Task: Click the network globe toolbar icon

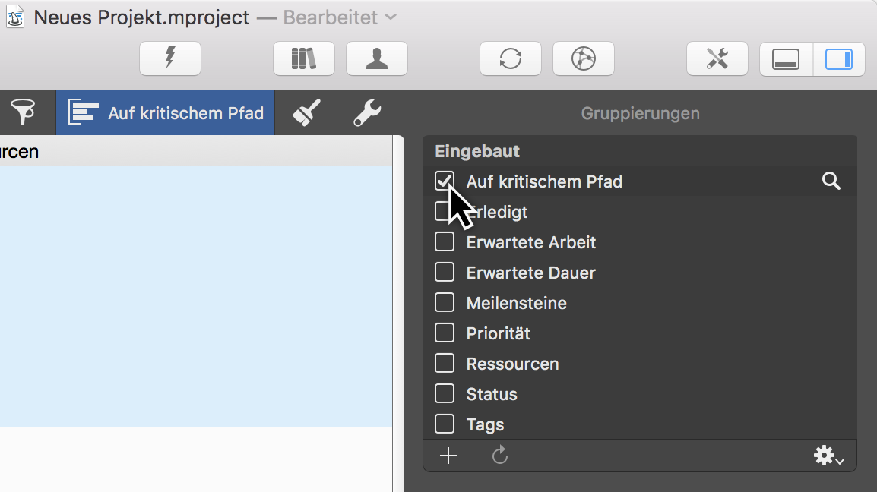Action: (x=584, y=58)
